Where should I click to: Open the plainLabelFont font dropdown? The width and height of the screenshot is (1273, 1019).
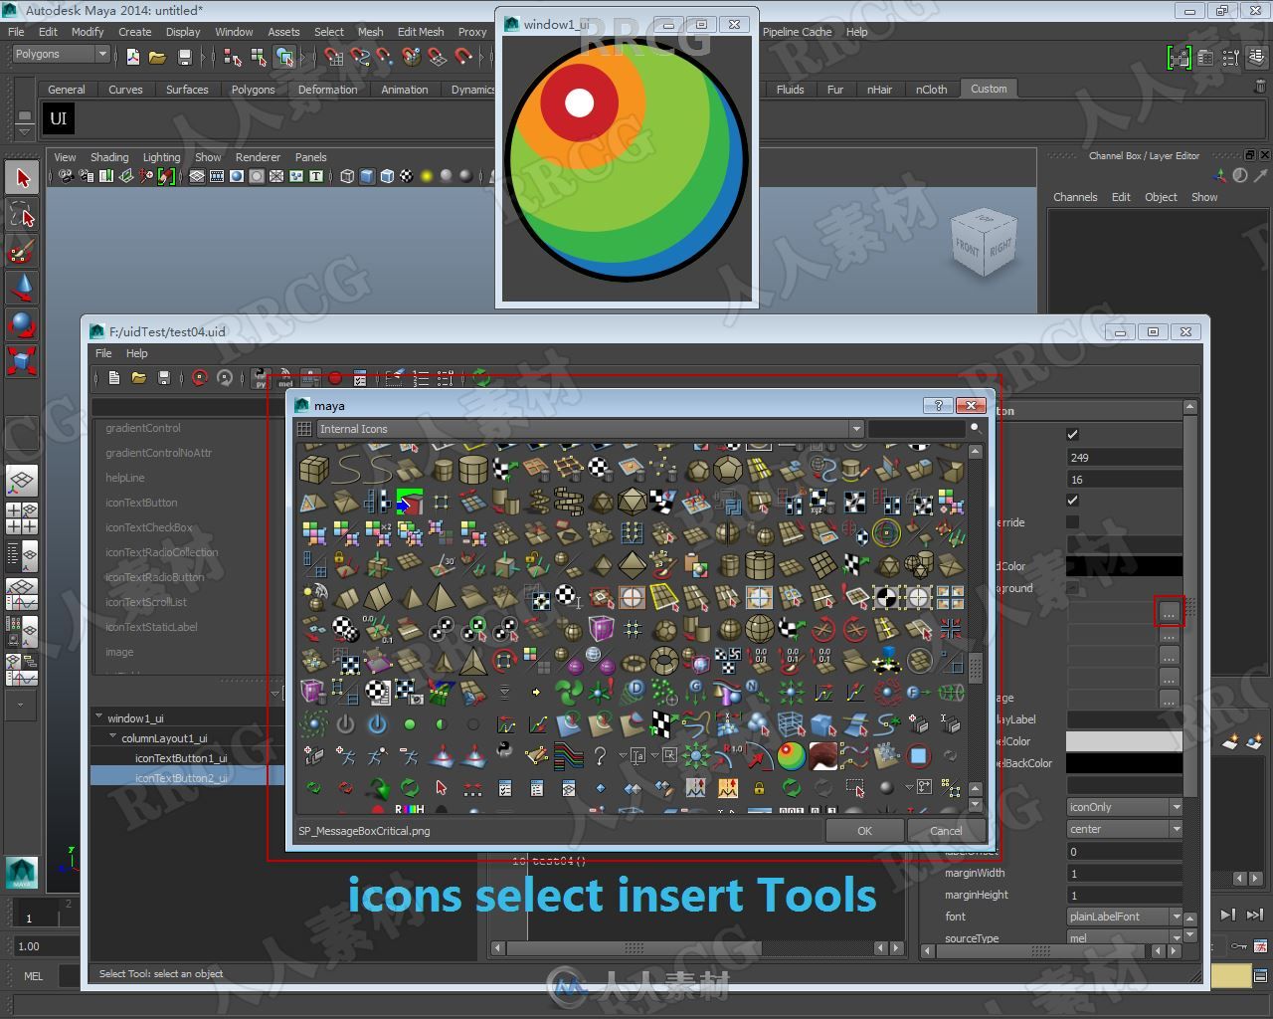pyautogui.click(x=1124, y=917)
